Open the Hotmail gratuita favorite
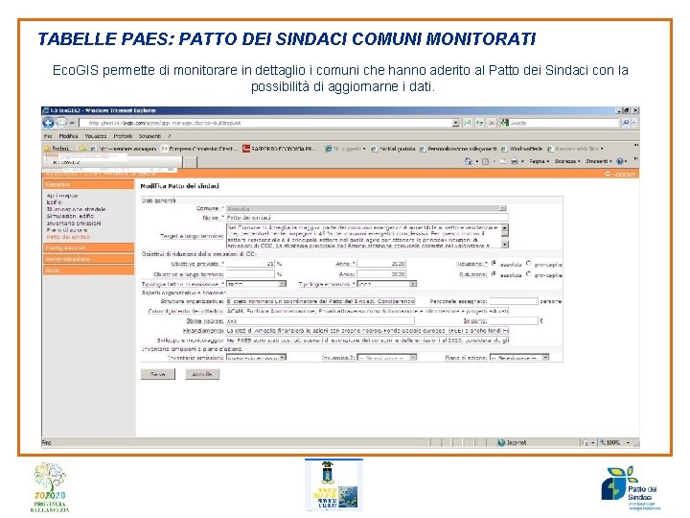This screenshot has width=690, height=518. click(x=393, y=149)
